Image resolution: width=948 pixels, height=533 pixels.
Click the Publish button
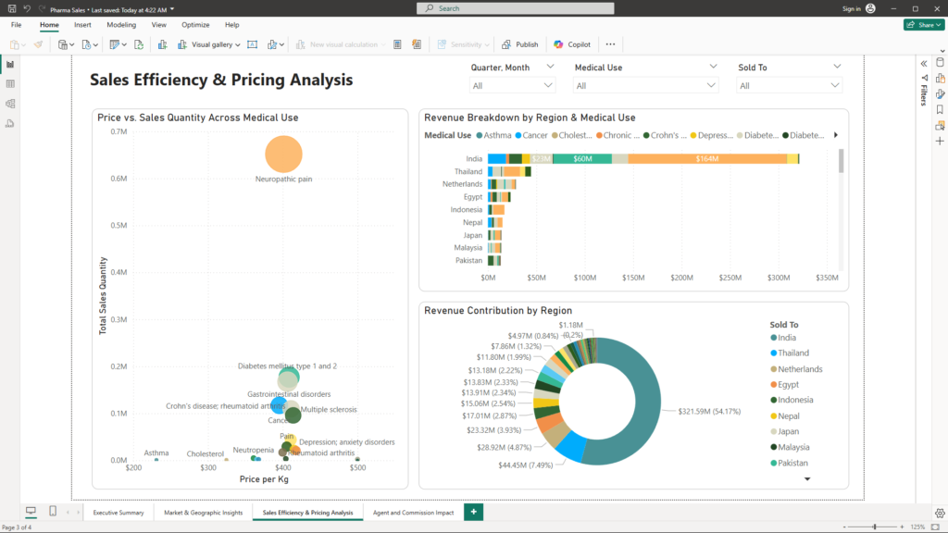coord(520,44)
